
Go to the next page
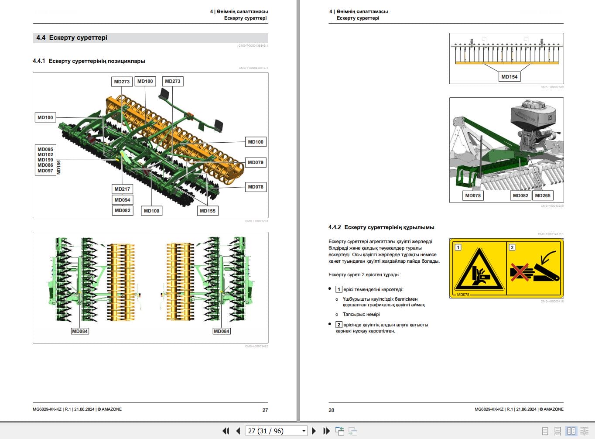[314, 431]
